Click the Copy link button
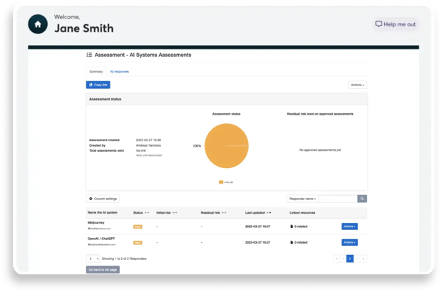Screen dimensions: 442x292 coord(98,85)
